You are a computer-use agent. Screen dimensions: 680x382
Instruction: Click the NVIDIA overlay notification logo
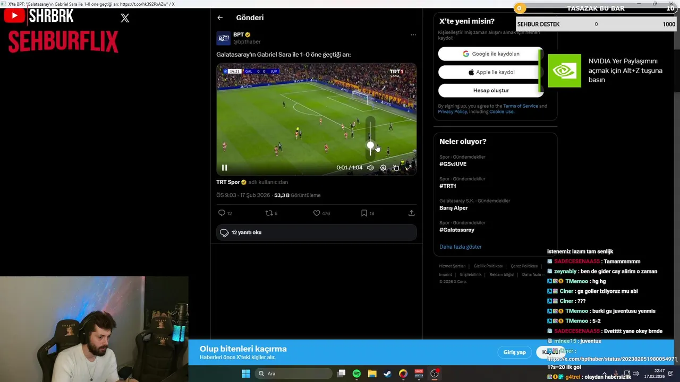(564, 71)
